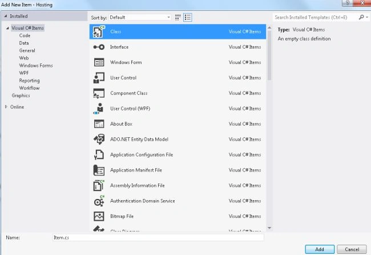The image size is (371, 255).
Task: Select the Code category
Action: pos(25,35)
